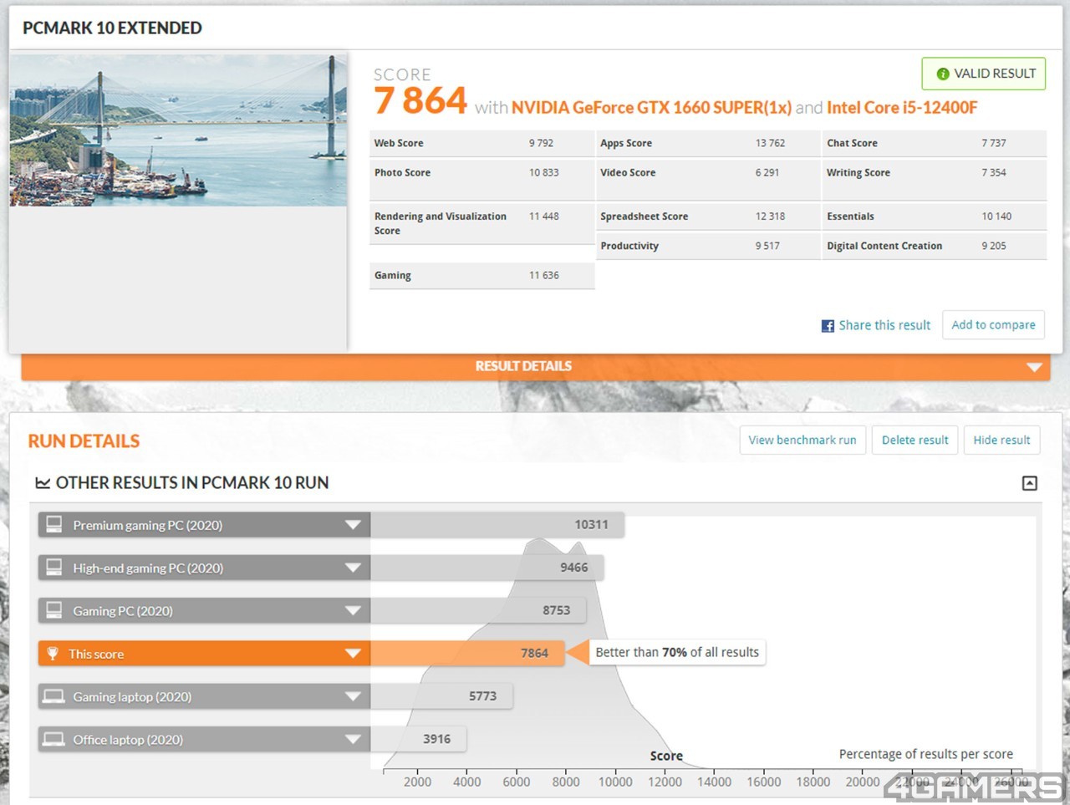Screen dimensions: 1070x805
Task: Expand the Result Details orange bar
Action: [536, 367]
